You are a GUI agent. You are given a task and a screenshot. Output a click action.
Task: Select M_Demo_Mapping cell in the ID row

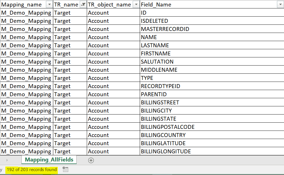click(x=26, y=13)
